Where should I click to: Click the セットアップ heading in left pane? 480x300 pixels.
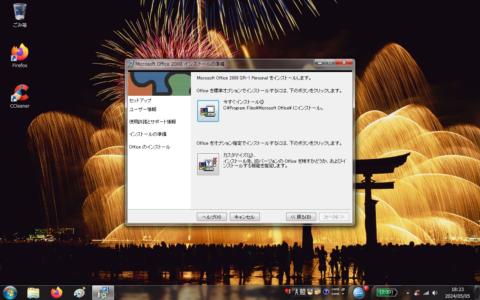pos(140,100)
